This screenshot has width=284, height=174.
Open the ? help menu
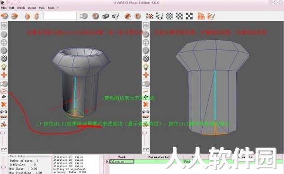click(58, 8)
